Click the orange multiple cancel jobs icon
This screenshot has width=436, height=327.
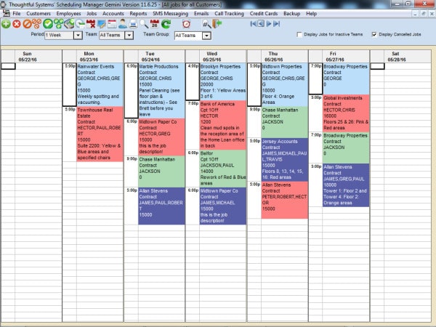click(36, 24)
